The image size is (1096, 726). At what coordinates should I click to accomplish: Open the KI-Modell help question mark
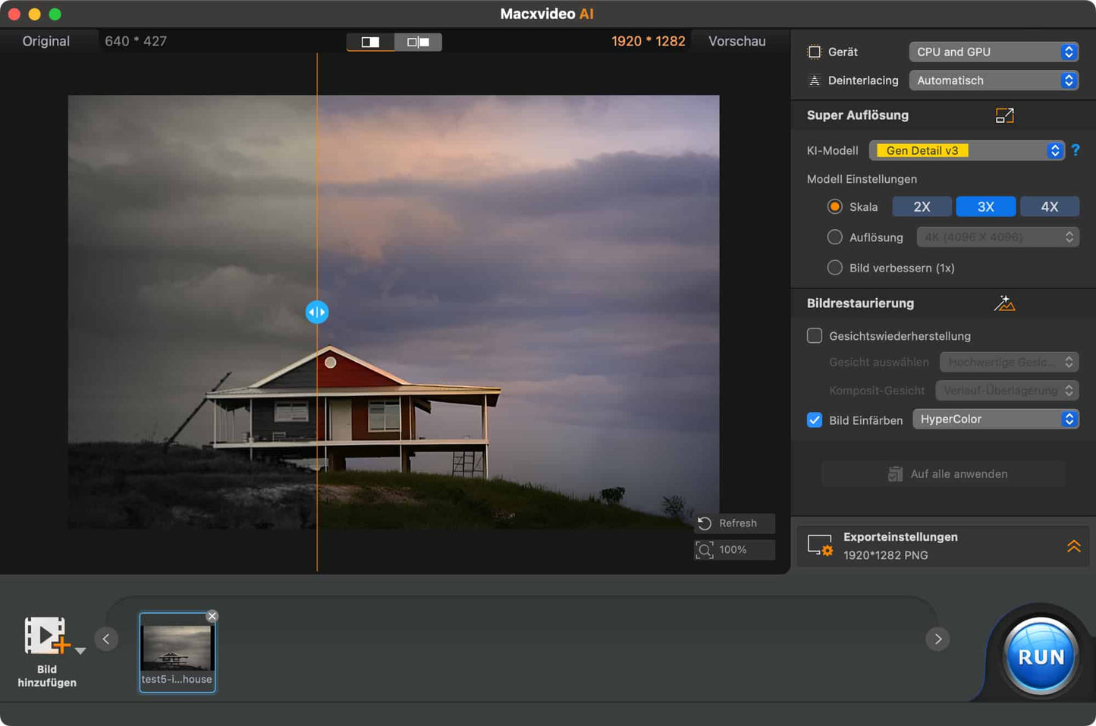[x=1075, y=150]
